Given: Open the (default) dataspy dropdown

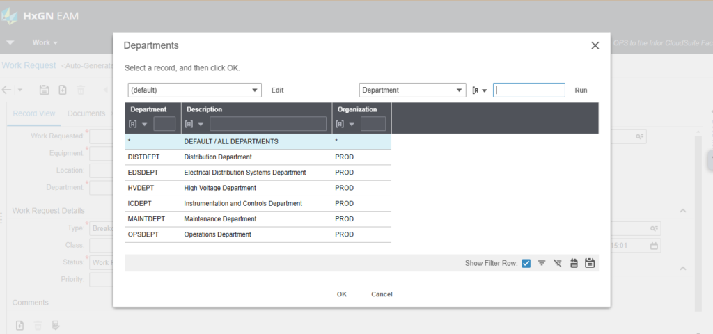Looking at the screenshot, I should (195, 90).
